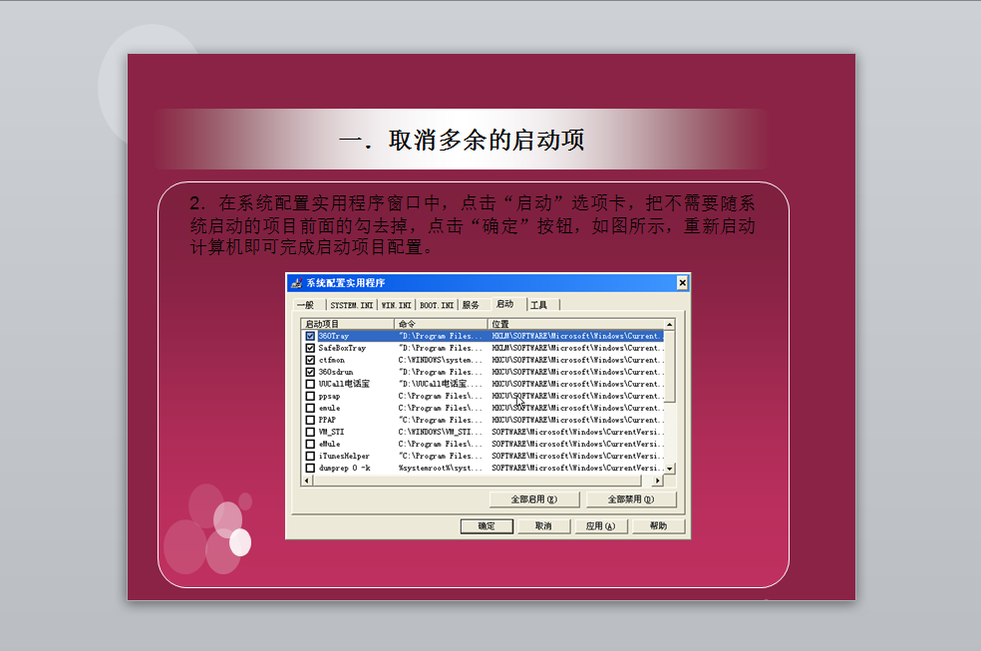Click the horizontal scroll right arrow
This screenshot has height=651, width=981.
[657, 481]
